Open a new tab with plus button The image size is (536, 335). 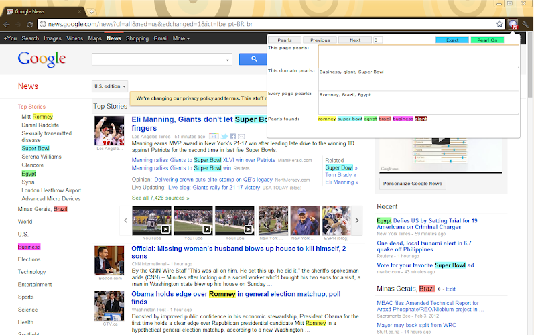click(x=91, y=11)
